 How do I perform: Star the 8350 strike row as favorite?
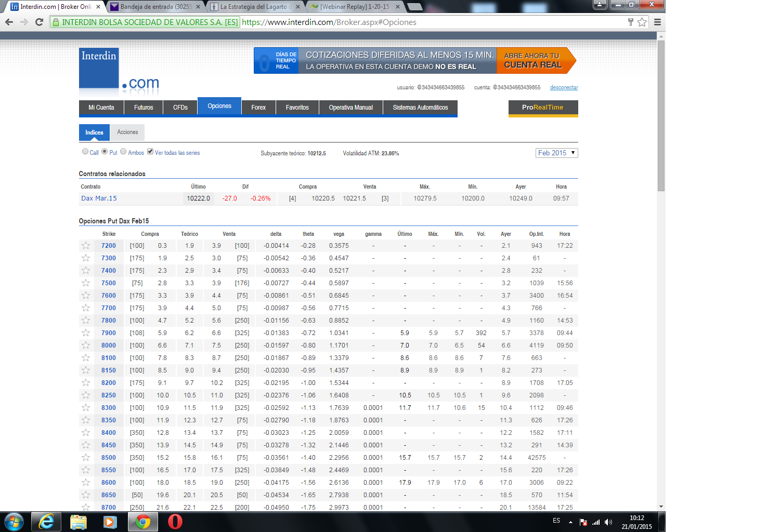86,420
